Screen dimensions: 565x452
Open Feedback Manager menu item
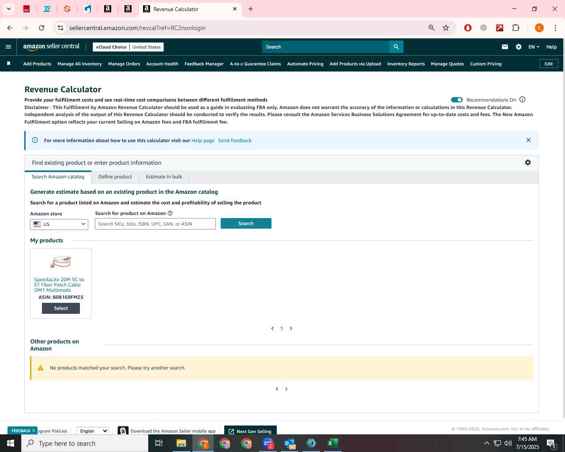click(x=204, y=64)
